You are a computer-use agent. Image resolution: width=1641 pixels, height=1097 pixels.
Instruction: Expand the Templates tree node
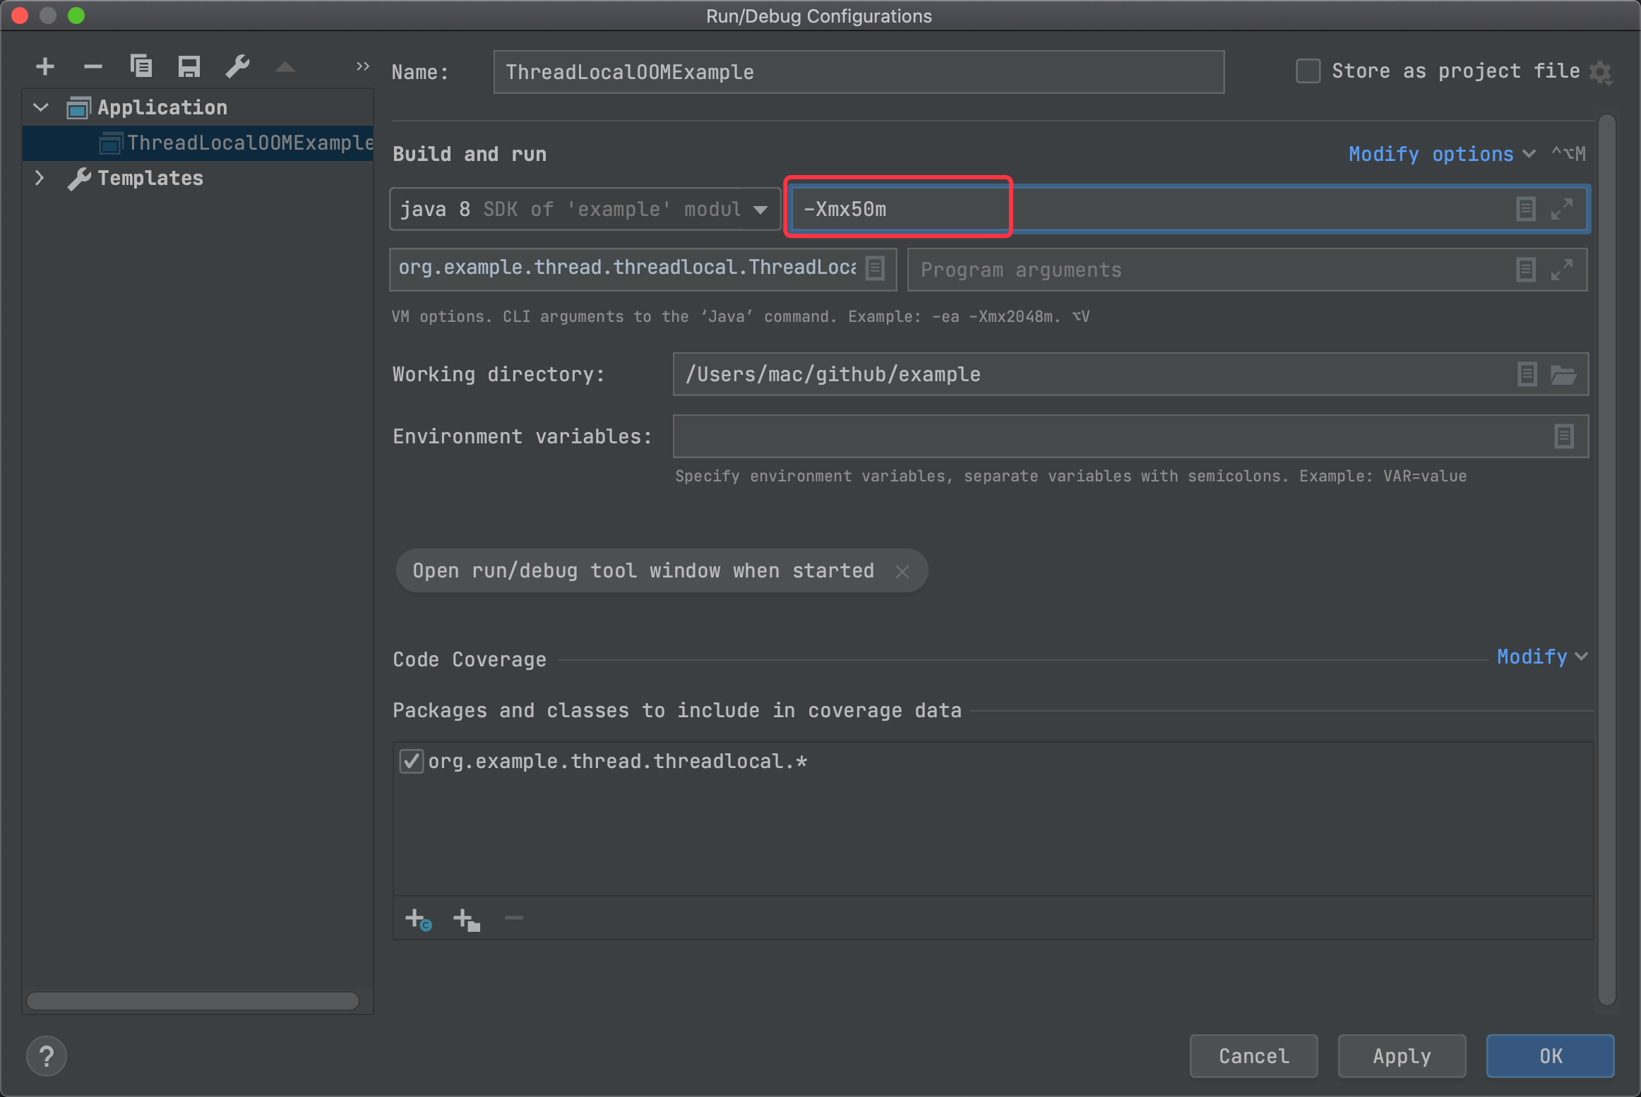(40, 178)
